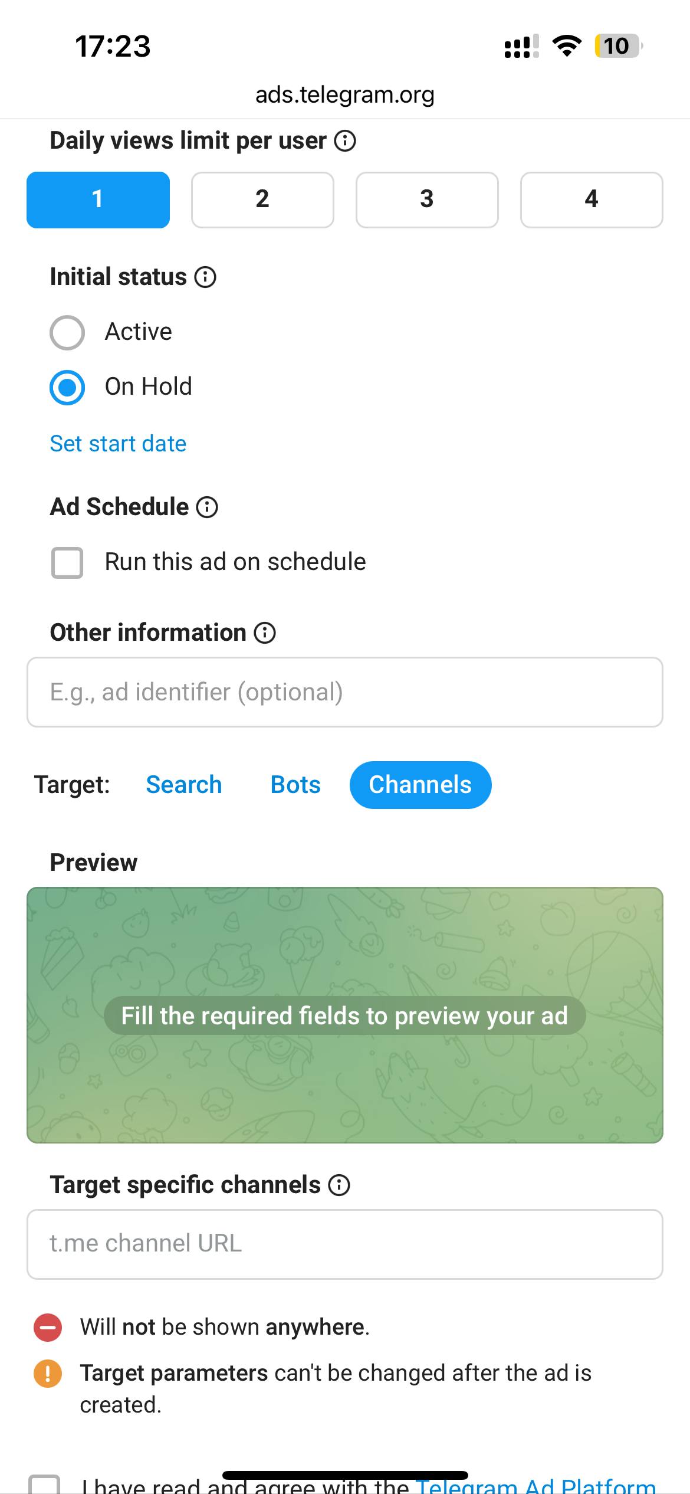Screen dimensions: 690x1494
Task: Click info icon beside Other information
Action: coord(265,633)
